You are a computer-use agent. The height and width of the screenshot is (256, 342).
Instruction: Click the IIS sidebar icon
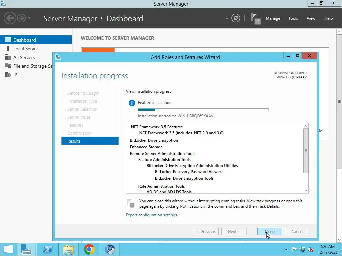click(x=8, y=74)
